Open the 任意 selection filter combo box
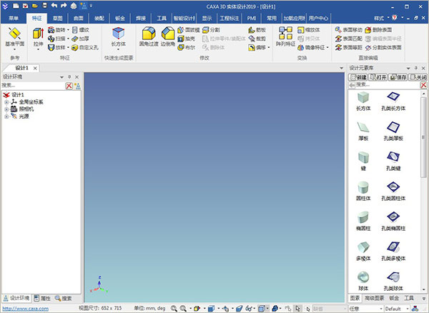 click(x=366, y=309)
